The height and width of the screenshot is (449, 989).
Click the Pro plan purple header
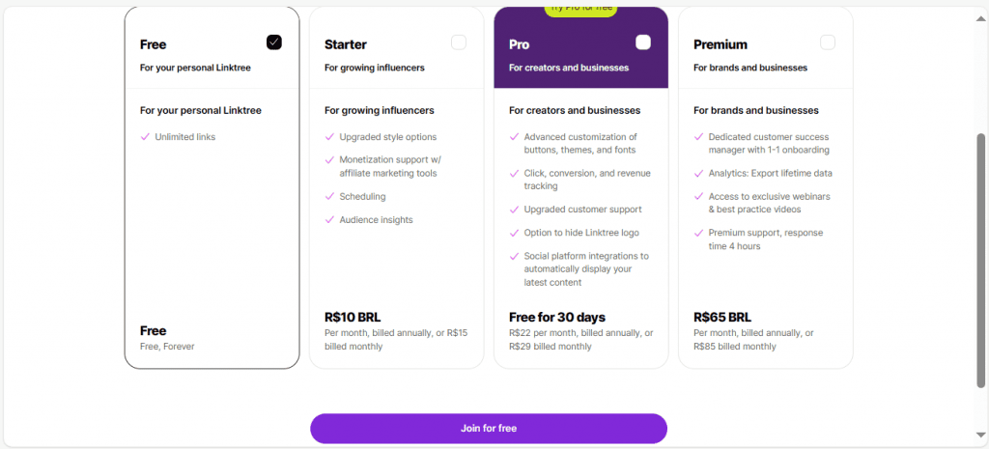click(580, 56)
